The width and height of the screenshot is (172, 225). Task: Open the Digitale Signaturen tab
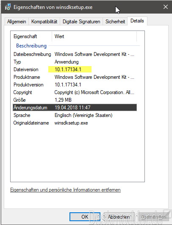click(x=81, y=22)
